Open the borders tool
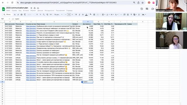Image resolution: width=187 pixels, height=105 pixels. [x=94, y=15]
